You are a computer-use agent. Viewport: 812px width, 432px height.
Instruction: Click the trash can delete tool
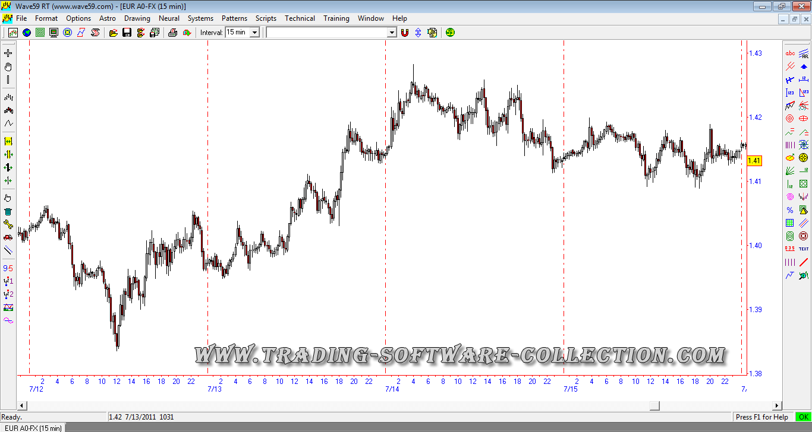[8, 211]
